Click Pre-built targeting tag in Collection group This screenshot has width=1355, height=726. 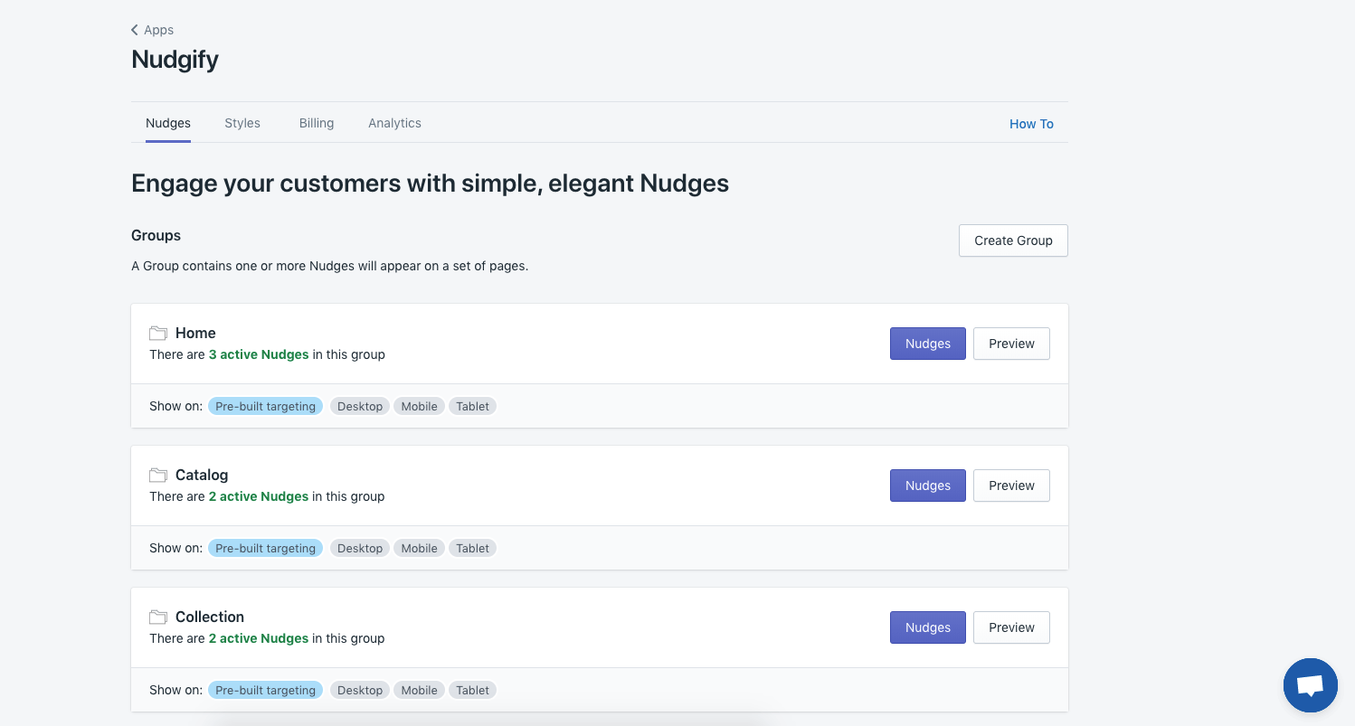(x=265, y=690)
